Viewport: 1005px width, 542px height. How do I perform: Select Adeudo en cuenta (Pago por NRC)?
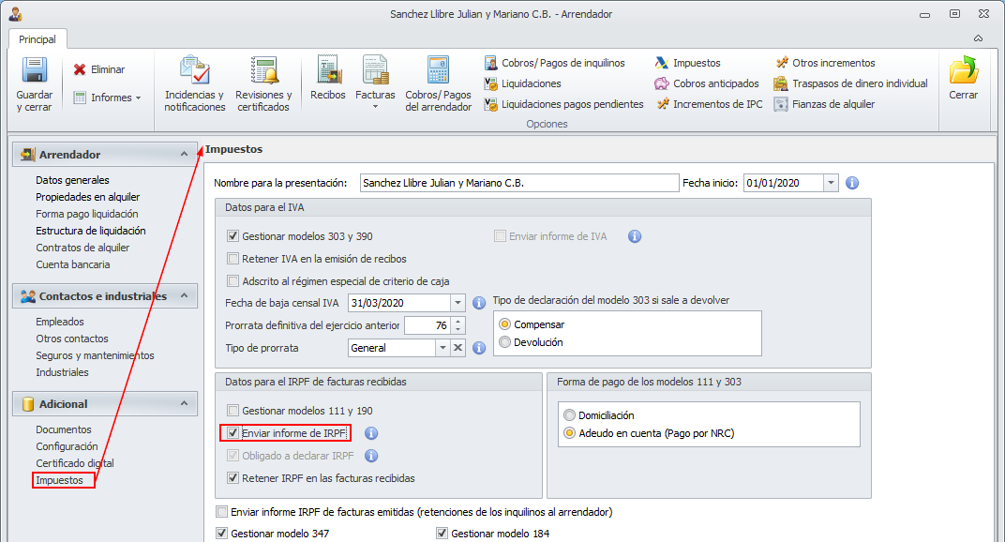coord(569,433)
